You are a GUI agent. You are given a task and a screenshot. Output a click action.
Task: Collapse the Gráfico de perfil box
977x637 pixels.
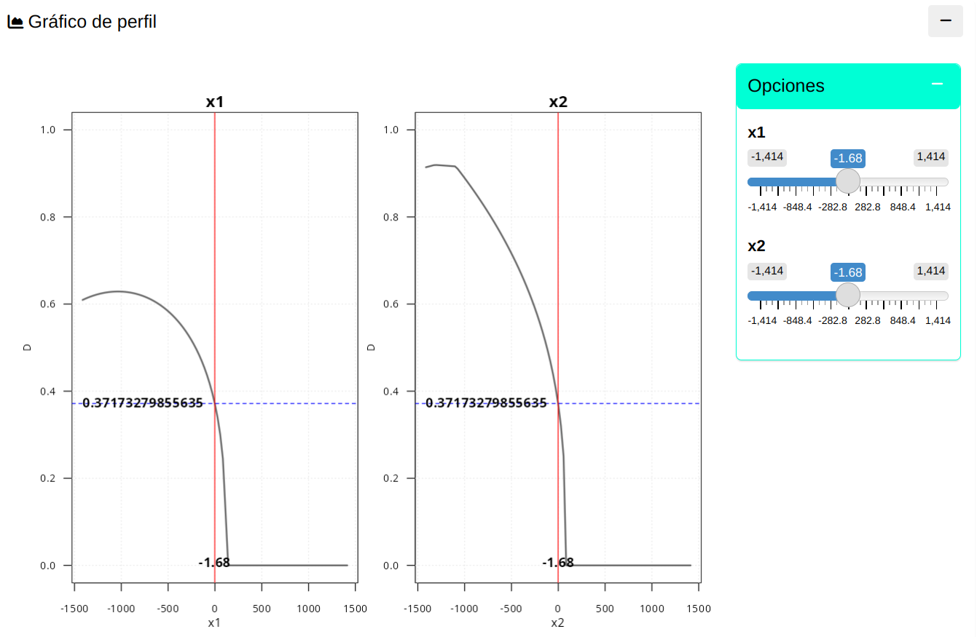945,20
